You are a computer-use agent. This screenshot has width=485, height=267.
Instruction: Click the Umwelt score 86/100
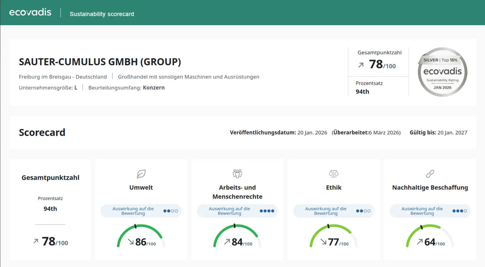(x=145, y=242)
